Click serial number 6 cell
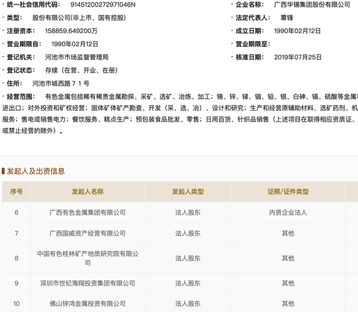The image size is (358, 312). [x=16, y=212]
